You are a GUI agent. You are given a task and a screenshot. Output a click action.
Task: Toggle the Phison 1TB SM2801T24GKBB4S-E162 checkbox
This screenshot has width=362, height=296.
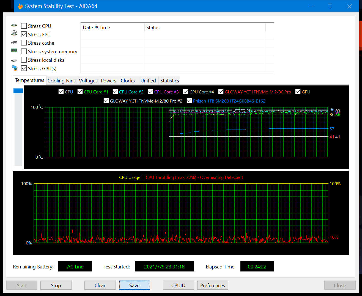pos(189,101)
